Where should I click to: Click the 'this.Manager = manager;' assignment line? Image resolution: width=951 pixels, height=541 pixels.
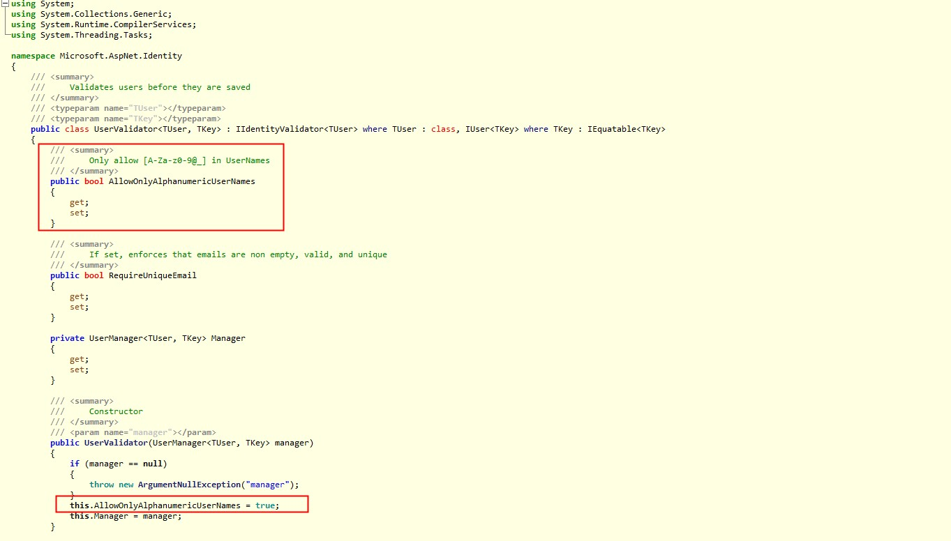(x=126, y=516)
